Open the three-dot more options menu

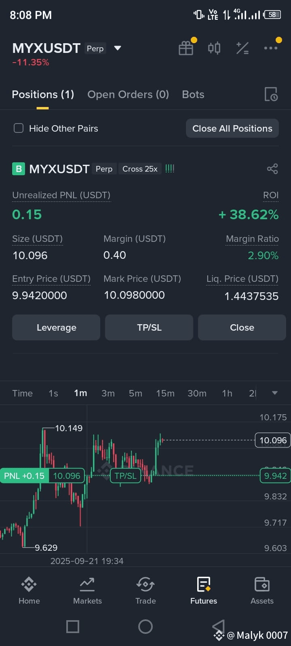pos(270,48)
